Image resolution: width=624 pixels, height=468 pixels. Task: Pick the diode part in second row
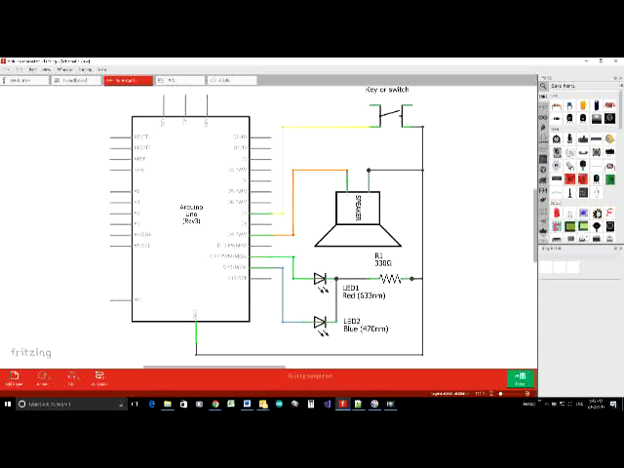pos(557,118)
